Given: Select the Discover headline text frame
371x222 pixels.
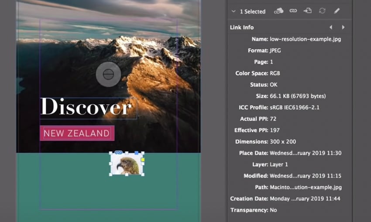Looking at the screenshot, I should (88, 108).
